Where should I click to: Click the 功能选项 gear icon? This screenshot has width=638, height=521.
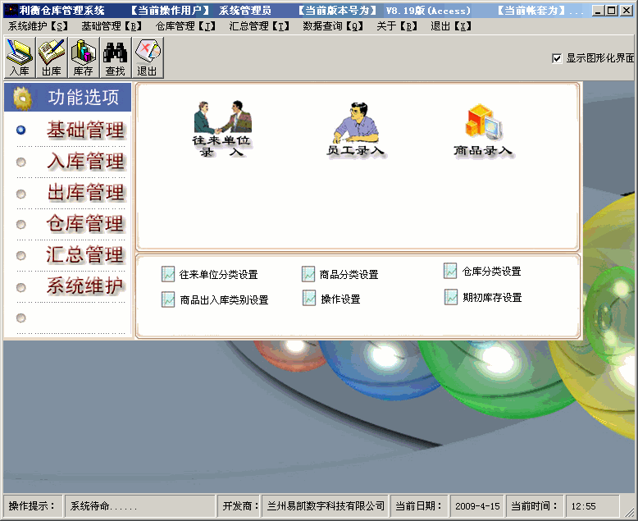[22, 98]
